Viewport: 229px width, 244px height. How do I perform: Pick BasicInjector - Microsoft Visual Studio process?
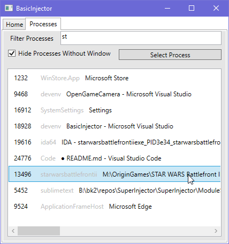pyautogui.click(x=114, y=126)
